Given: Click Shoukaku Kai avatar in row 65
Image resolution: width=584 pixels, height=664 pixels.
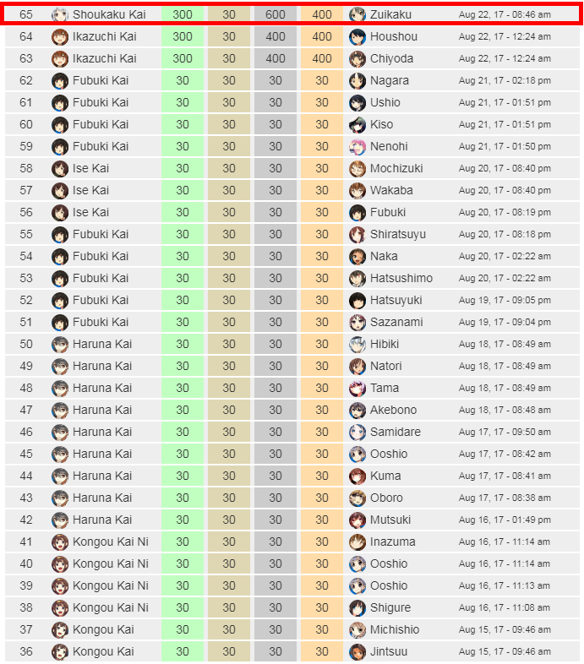Looking at the screenshot, I should pos(60,15).
